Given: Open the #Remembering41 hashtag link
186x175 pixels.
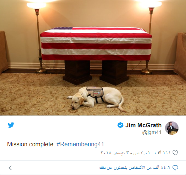Looking at the screenshot, I should 80,144.
